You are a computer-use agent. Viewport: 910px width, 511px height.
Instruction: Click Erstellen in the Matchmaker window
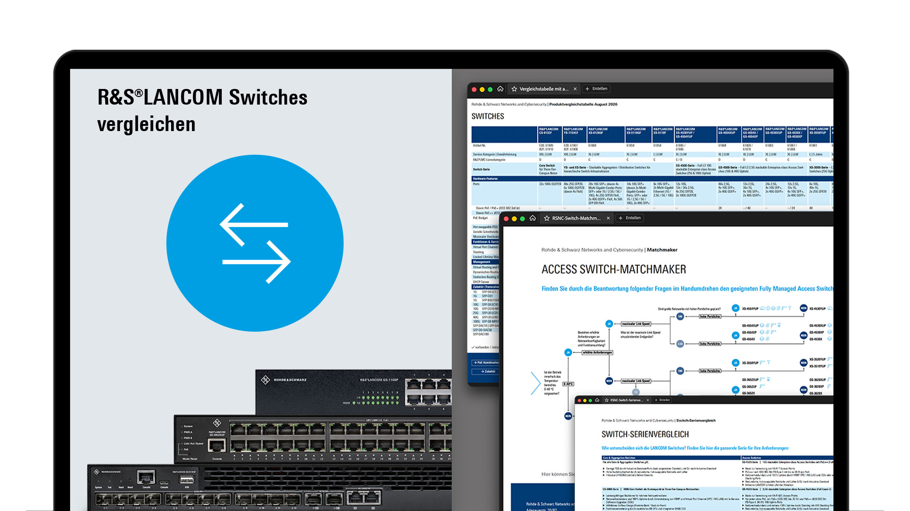tap(629, 218)
